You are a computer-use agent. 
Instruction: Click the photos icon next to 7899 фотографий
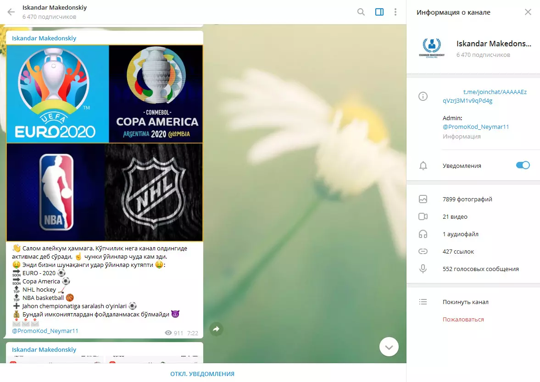click(x=423, y=199)
